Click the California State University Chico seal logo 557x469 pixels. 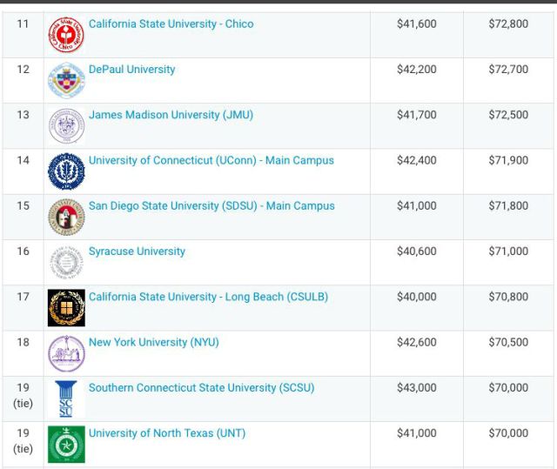(x=66, y=35)
